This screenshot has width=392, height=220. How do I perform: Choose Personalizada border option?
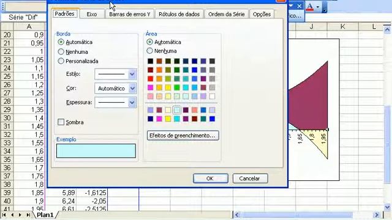click(61, 61)
